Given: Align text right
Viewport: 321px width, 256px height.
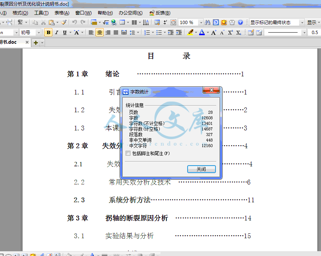Looking at the screenshot, I should [x=108, y=33].
